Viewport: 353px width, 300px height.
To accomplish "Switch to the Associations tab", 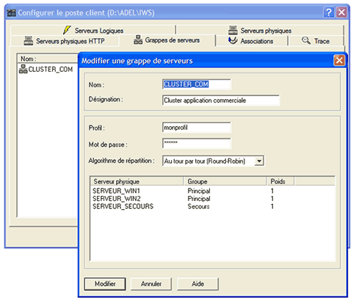I will (251, 41).
